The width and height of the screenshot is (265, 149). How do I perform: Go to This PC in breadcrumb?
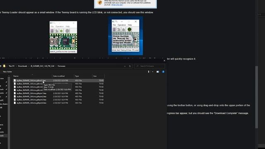12,66
